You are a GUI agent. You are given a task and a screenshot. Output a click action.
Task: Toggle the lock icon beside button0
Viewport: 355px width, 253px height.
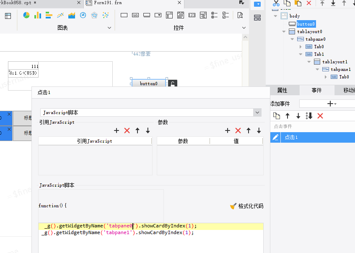click(x=173, y=83)
